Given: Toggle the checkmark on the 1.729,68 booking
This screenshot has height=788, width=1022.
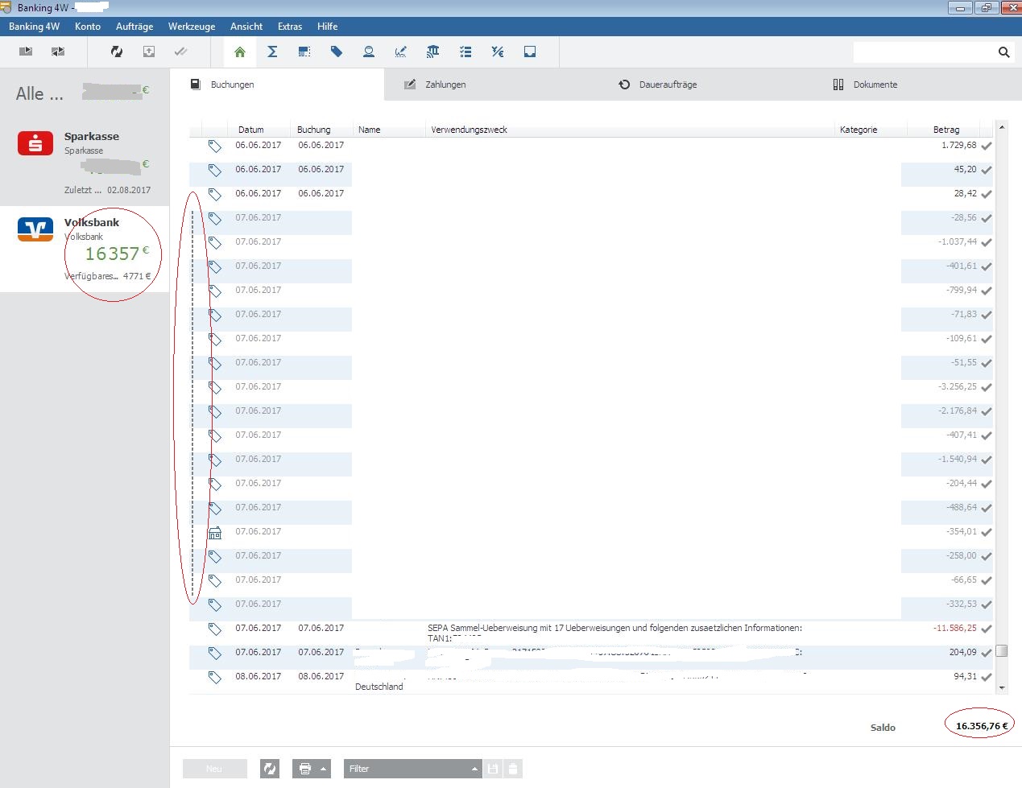Looking at the screenshot, I should tap(987, 146).
